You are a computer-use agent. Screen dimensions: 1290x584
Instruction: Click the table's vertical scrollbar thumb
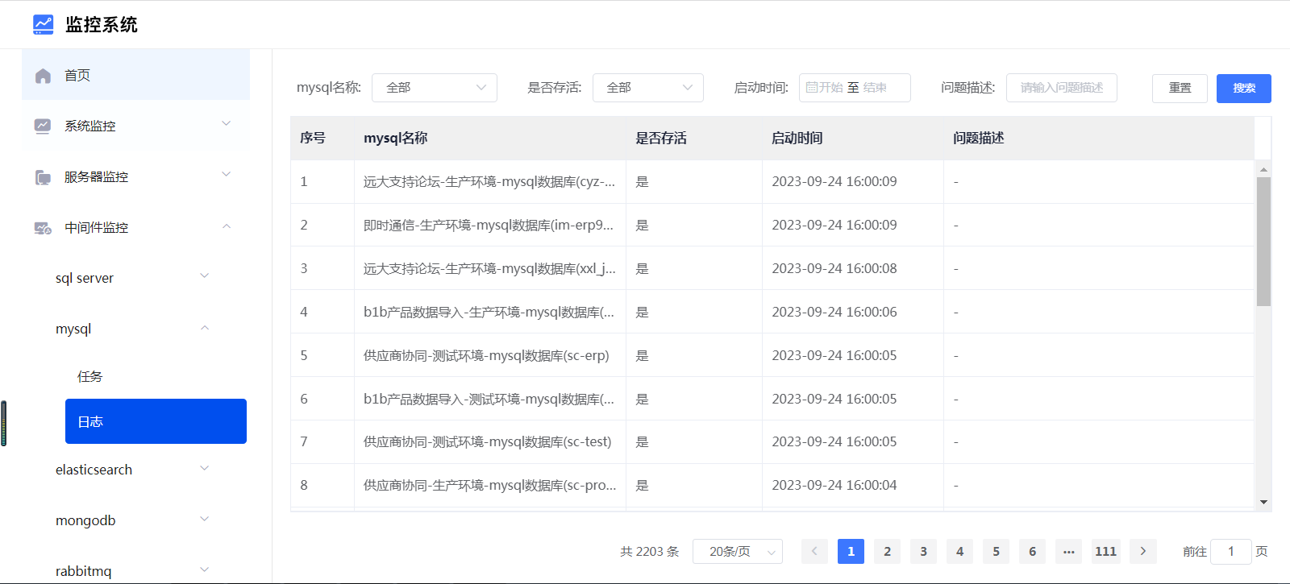1263,242
